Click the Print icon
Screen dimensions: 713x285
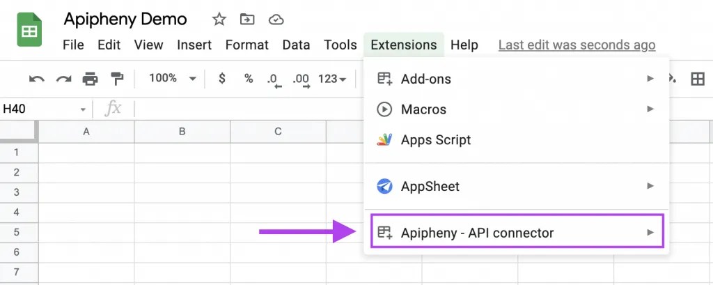pyautogui.click(x=90, y=79)
